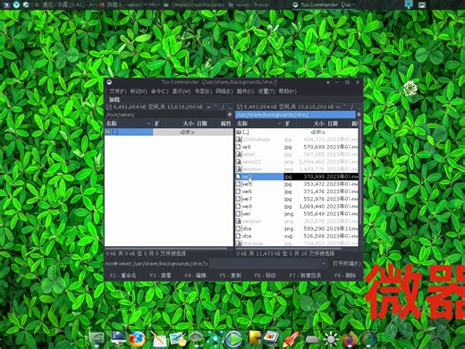The width and height of the screenshot is (465, 349).
Task: Select the png file sized 1,443,776
Action: (297, 169)
